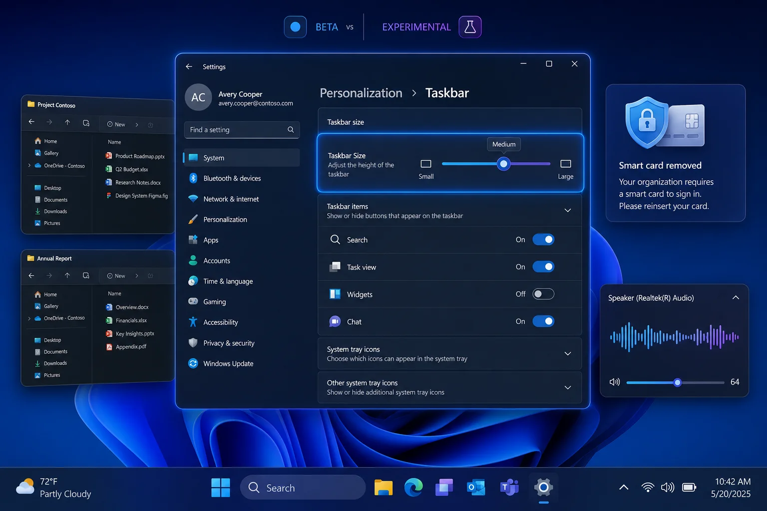
Task: Expand OneDrive - Contoso in Project Contoso
Action: tap(29, 166)
